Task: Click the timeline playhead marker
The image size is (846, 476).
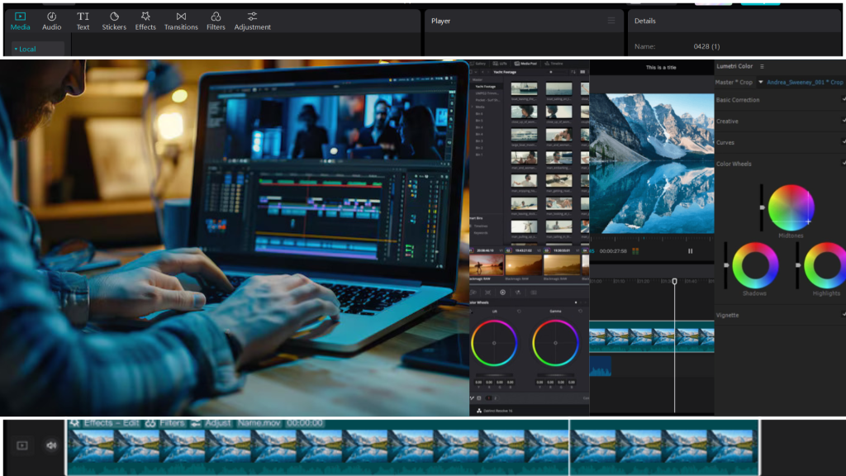Action: 674,282
